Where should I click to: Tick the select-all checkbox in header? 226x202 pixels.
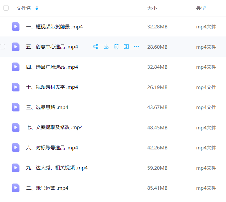click(x=6, y=8)
